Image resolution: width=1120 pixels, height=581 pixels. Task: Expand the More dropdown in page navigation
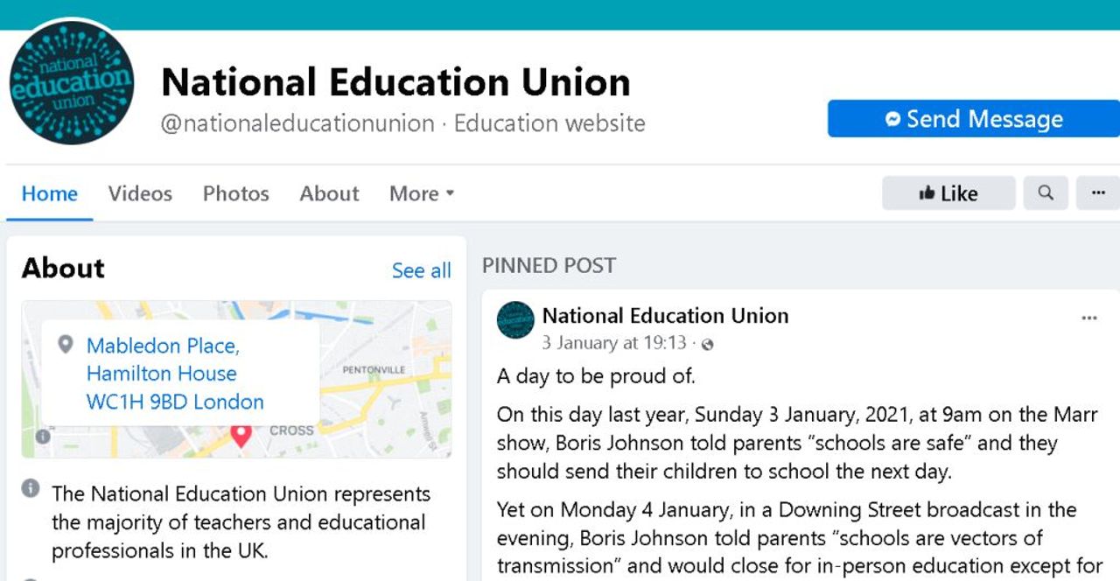422,193
